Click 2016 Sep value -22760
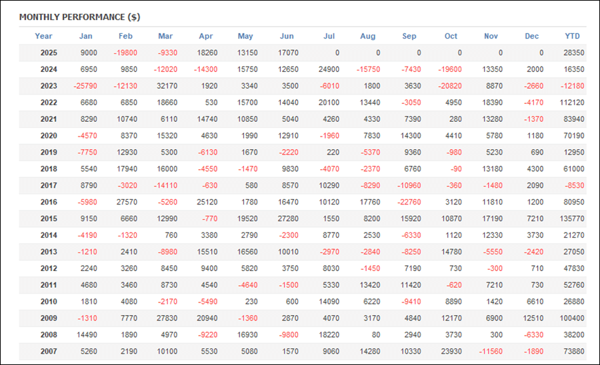This screenshot has width=600, height=365. pos(409,202)
